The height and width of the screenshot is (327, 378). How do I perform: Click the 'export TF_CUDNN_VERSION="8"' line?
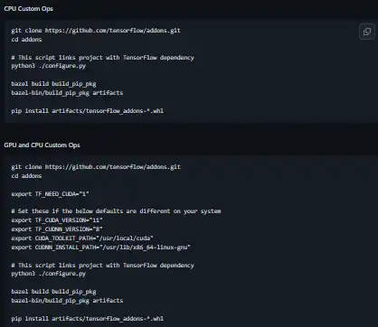point(57,229)
